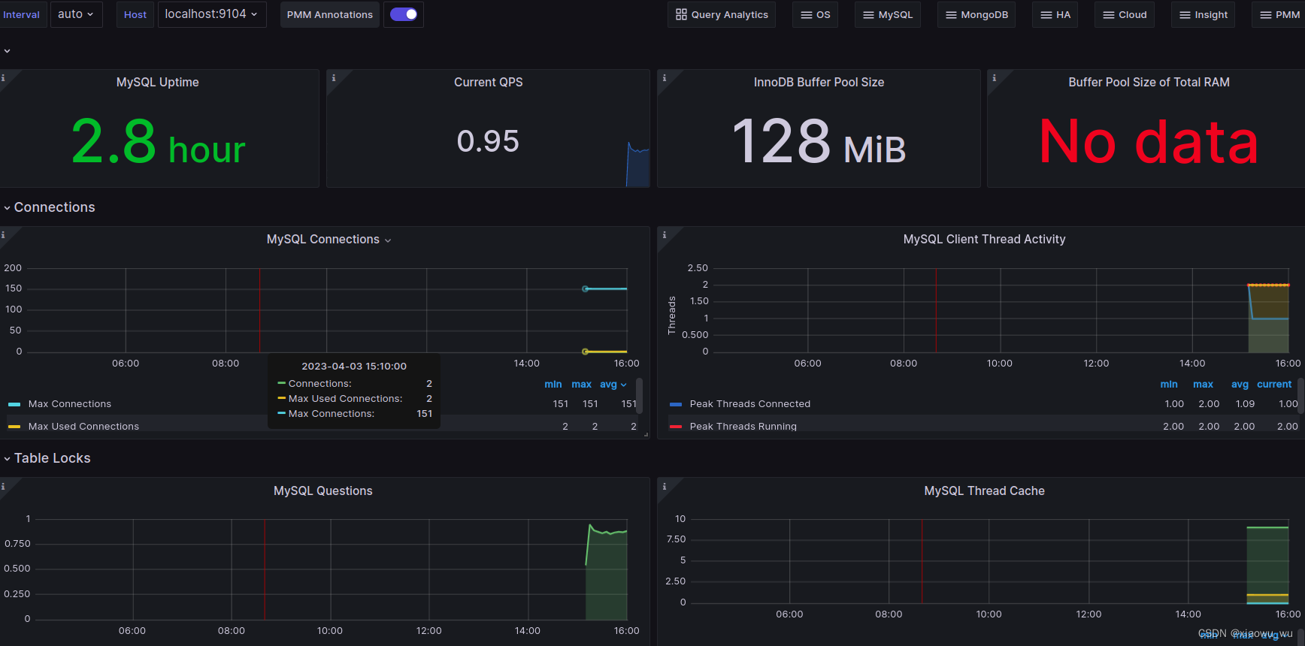Image resolution: width=1305 pixels, height=646 pixels.
Task: Open the Query Analytics link
Action: pyautogui.click(x=722, y=14)
